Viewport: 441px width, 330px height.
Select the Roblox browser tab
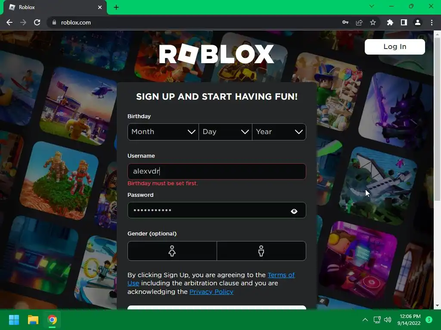[x=55, y=7]
